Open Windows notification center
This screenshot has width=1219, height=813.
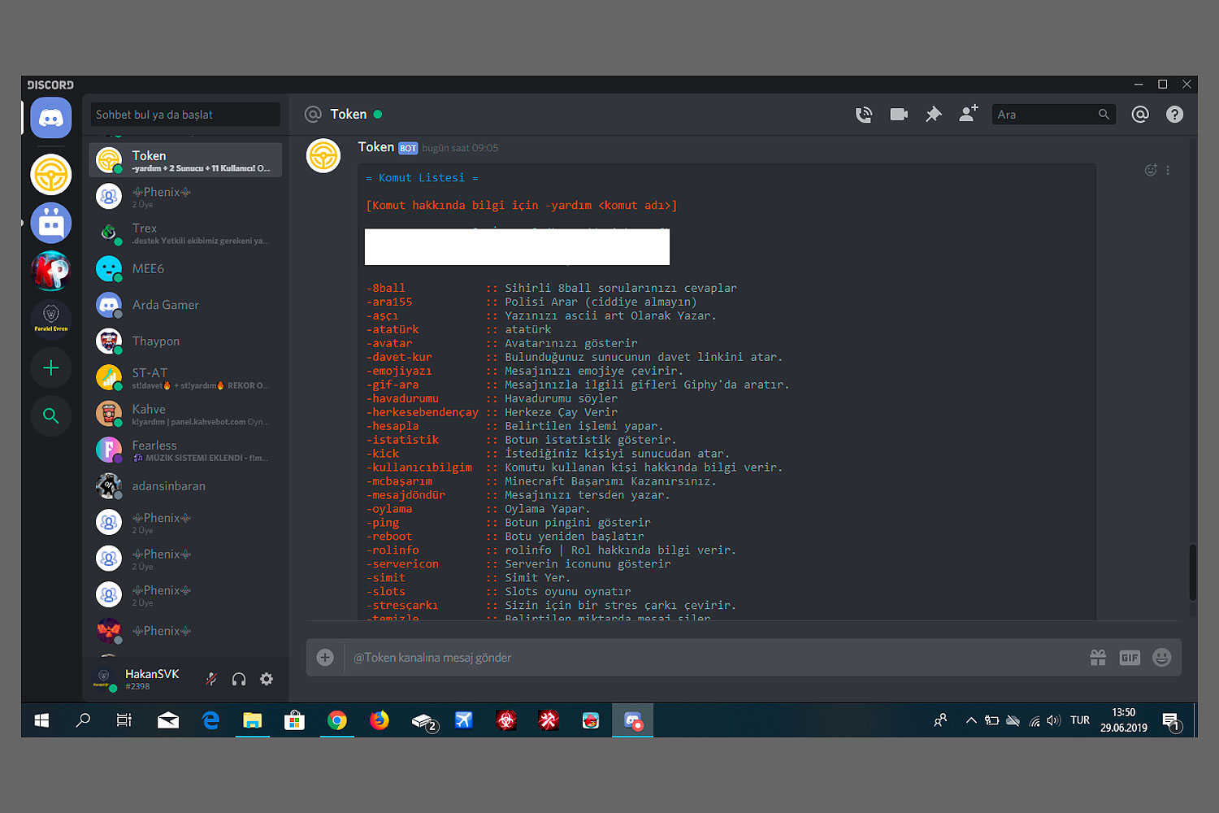[1171, 721]
